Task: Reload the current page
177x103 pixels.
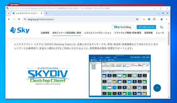Action: tap(19, 19)
